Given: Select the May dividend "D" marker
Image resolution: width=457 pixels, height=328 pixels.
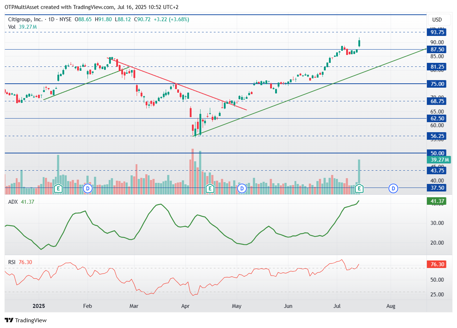Looking at the screenshot, I should [242, 188].
